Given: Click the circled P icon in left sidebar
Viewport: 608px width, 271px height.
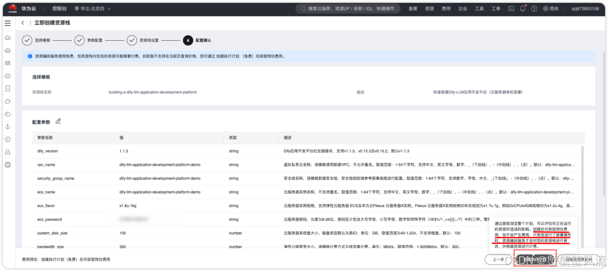Looking at the screenshot, I should (x=8, y=139).
